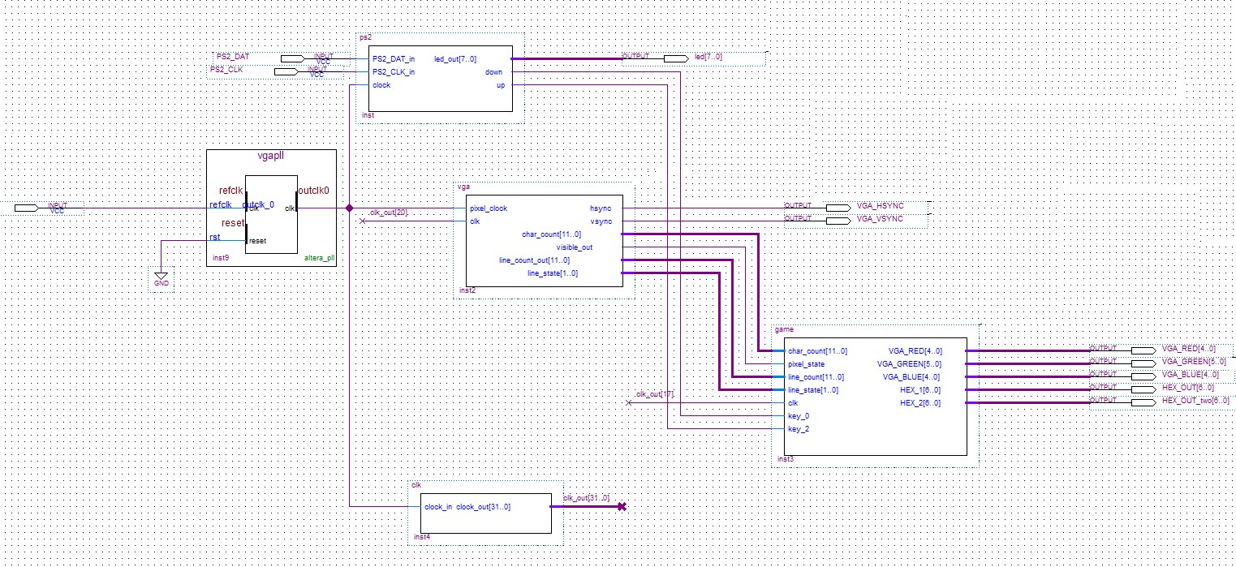The image size is (1236, 567).
Task: Select the PS2_DAT input pin symbol
Action: (x=292, y=58)
